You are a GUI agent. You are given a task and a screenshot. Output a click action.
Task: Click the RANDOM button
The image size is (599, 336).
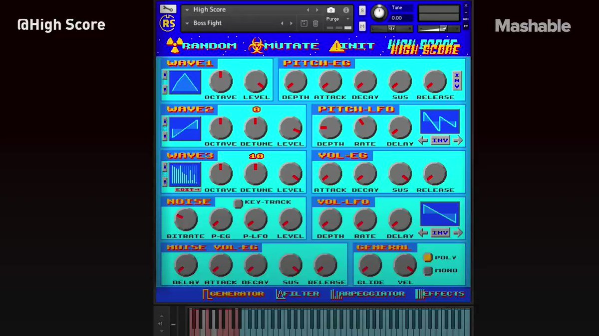click(202, 46)
